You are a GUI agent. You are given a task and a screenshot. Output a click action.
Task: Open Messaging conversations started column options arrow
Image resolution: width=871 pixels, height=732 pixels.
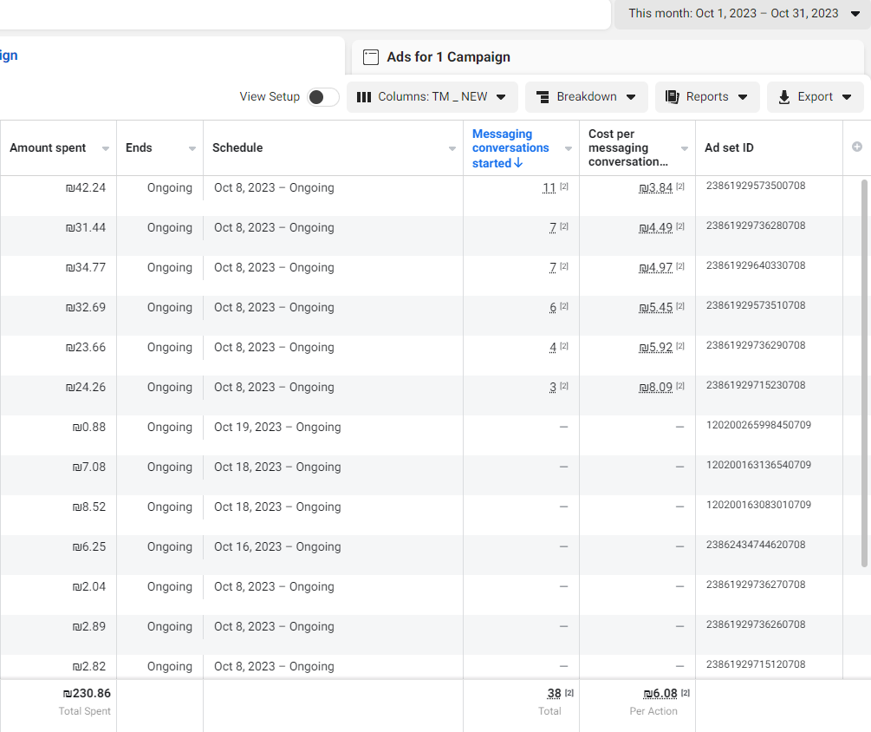click(569, 148)
